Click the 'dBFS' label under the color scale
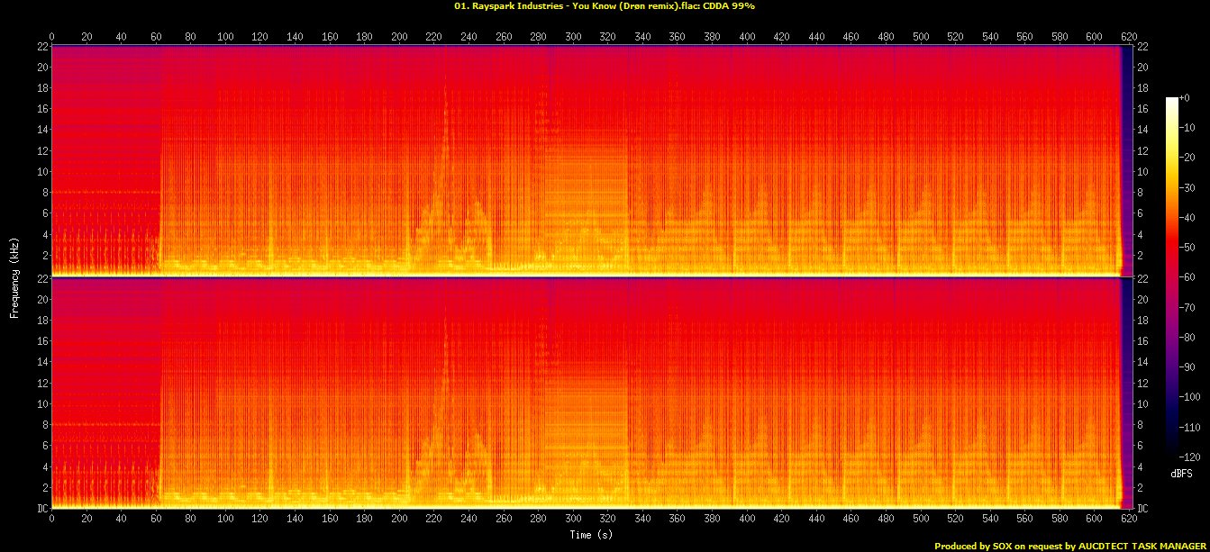This screenshot has height=552, width=1210. [x=1182, y=473]
